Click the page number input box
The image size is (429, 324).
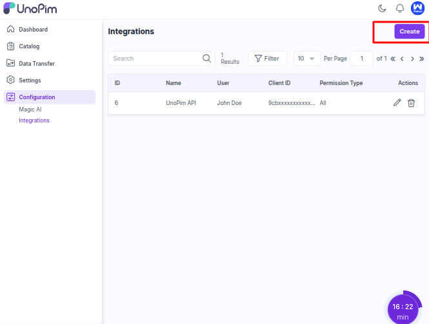tap(361, 59)
